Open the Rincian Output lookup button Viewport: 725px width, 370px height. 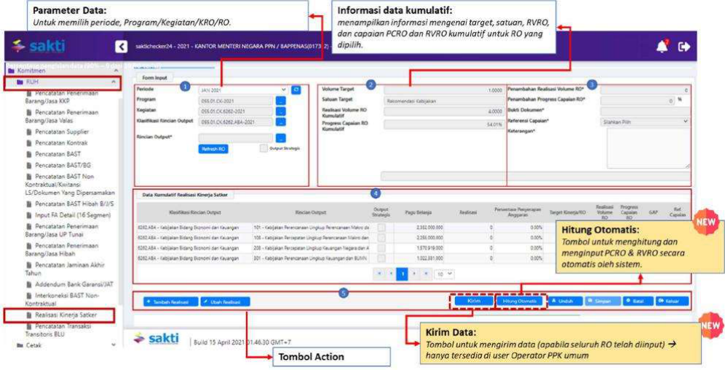tap(281, 137)
